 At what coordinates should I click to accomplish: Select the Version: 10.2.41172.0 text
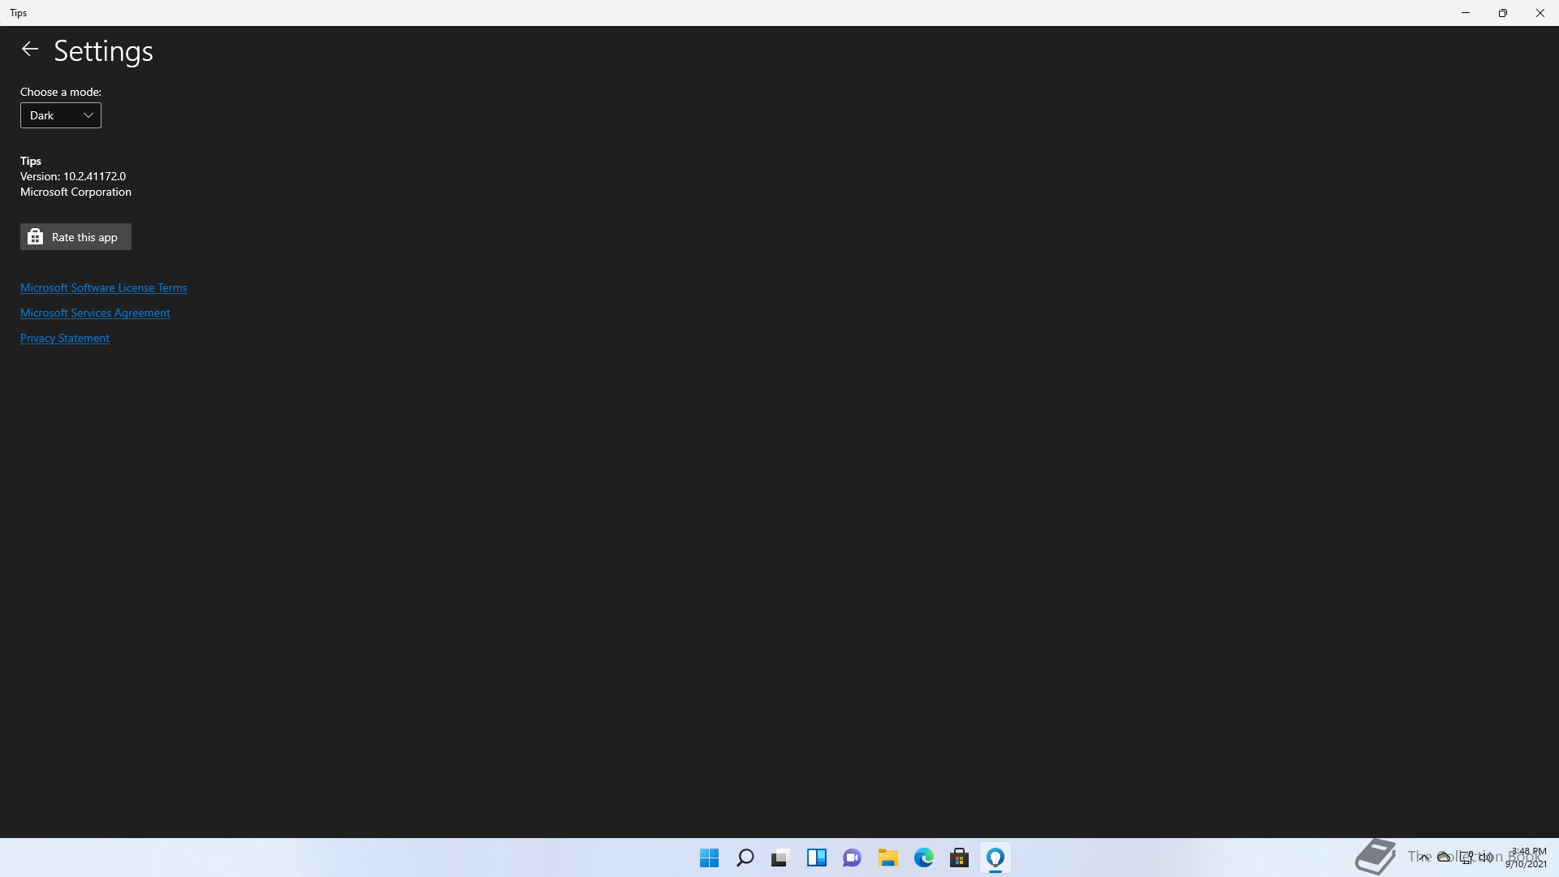pos(73,176)
